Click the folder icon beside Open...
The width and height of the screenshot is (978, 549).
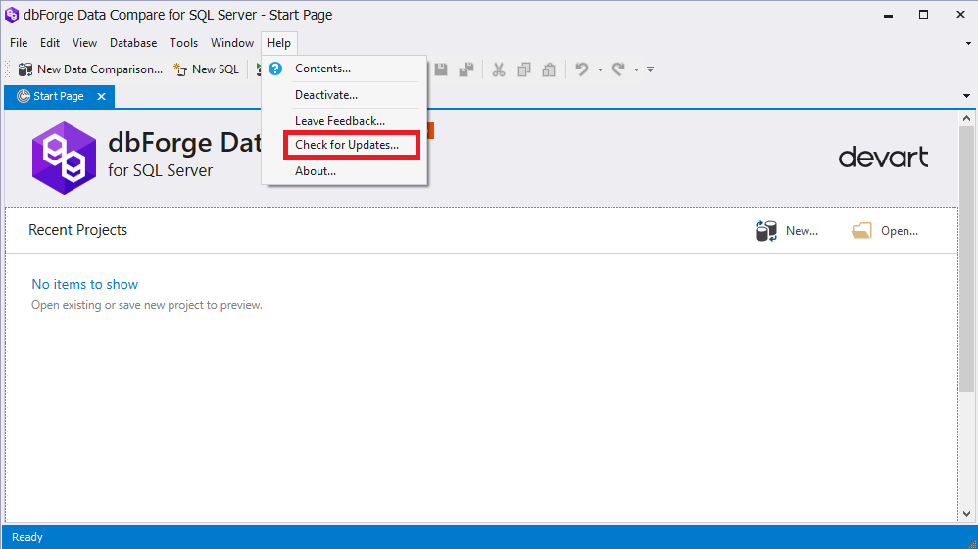(x=861, y=231)
